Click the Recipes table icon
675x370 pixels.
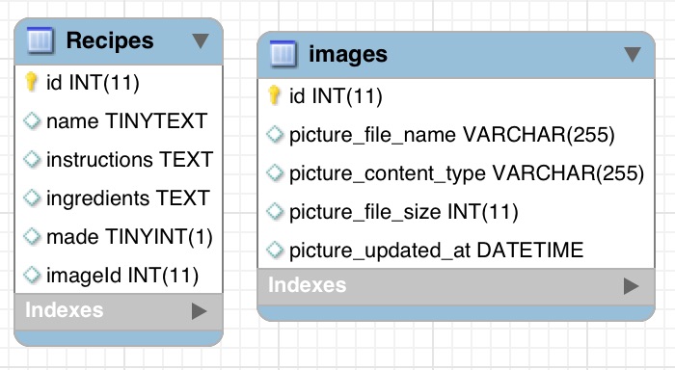point(40,40)
